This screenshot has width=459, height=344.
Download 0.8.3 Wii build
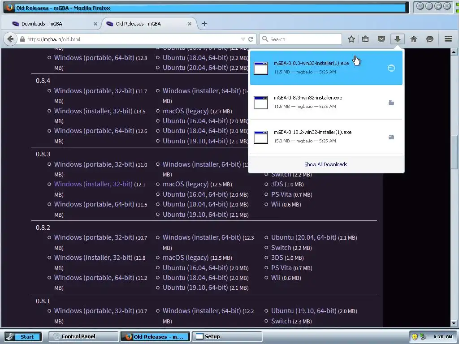click(x=276, y=204)
